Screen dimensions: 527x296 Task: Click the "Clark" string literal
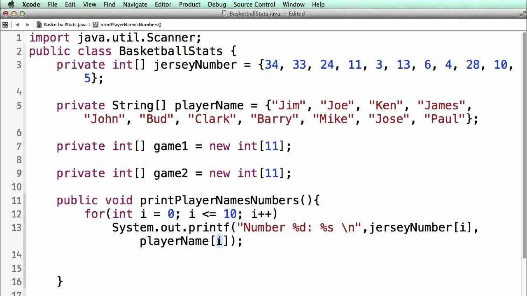[212, 119]
